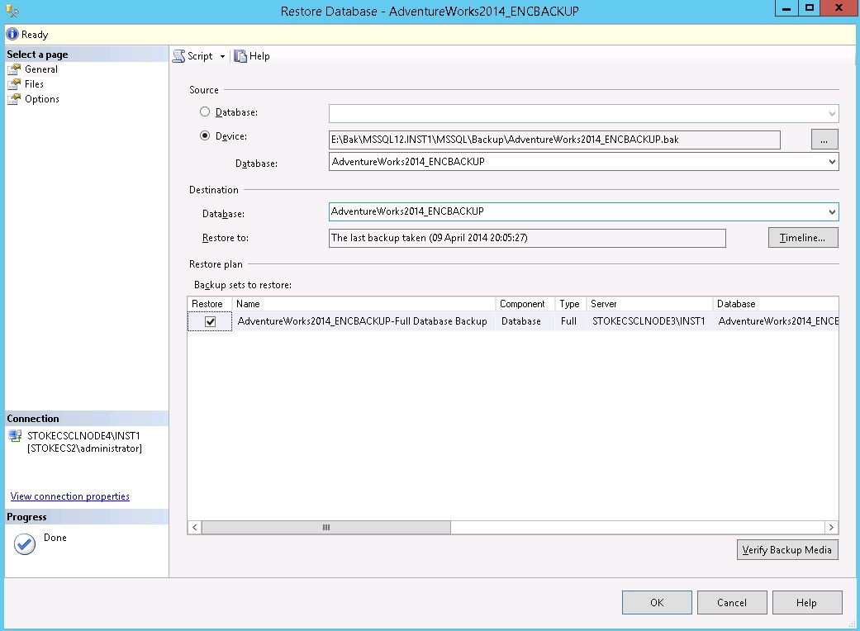Open the Options page

click(x=41, y=98)
